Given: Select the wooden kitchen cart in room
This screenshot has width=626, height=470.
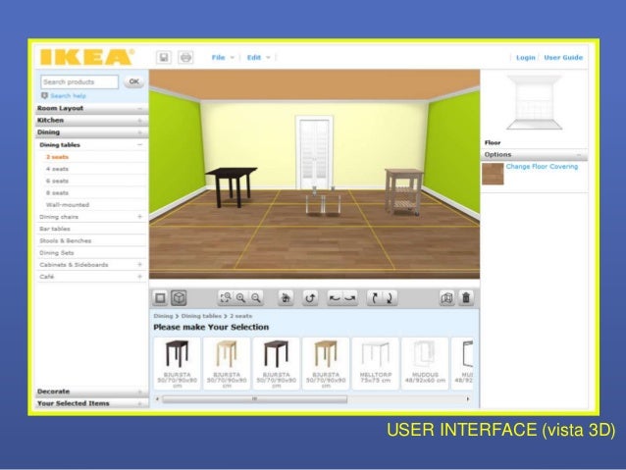Looking at the screenshot, I should [404, 191].
